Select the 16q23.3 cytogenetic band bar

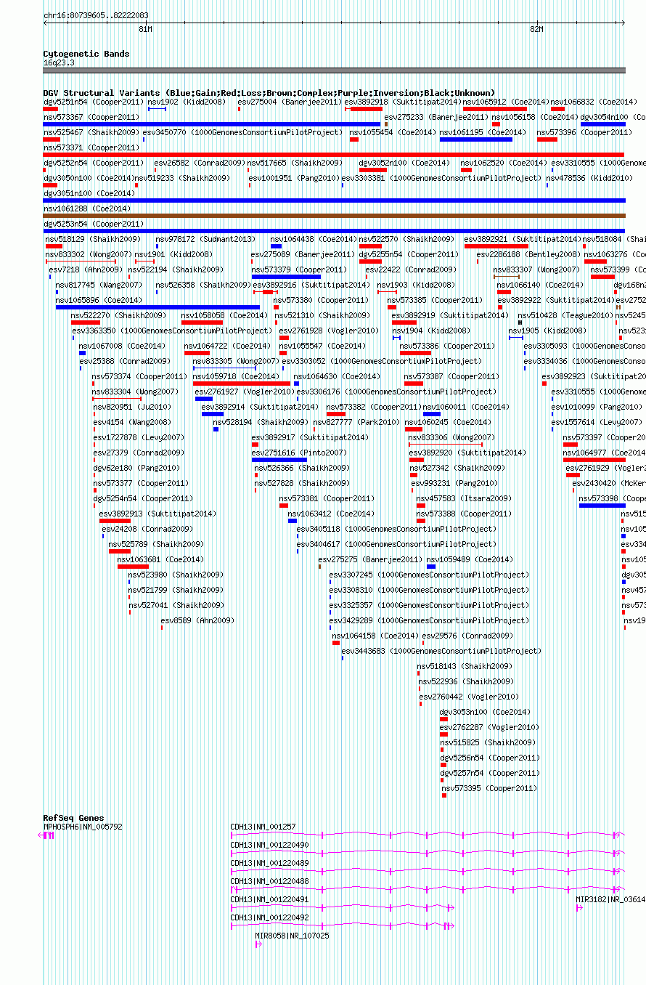[334, 70]
